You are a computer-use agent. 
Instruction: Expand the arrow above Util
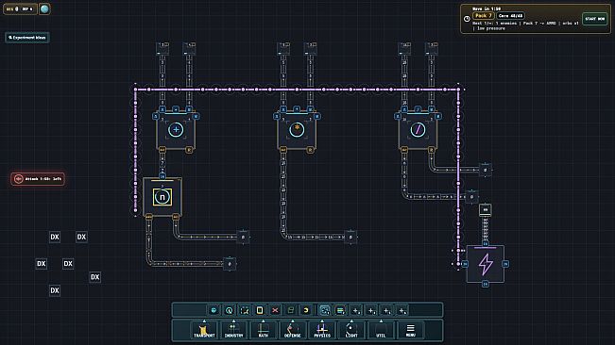point(381,321)
